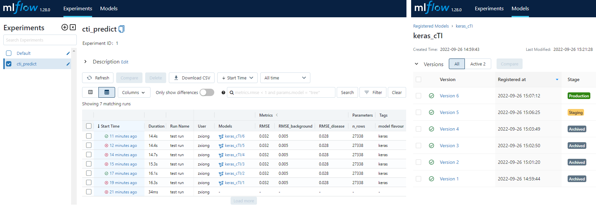The width and height of the screenshot is (596, 206).
Task: Select the Active 2 versions tab
Action: tap(478, 64)
